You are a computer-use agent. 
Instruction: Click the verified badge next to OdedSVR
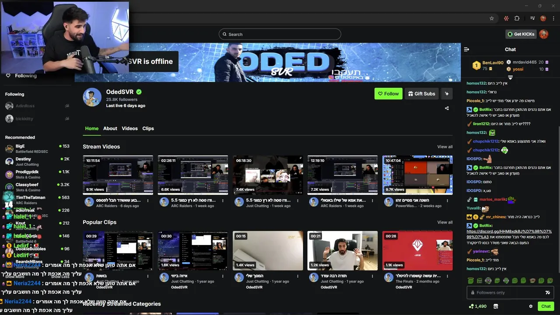[139, 92]
